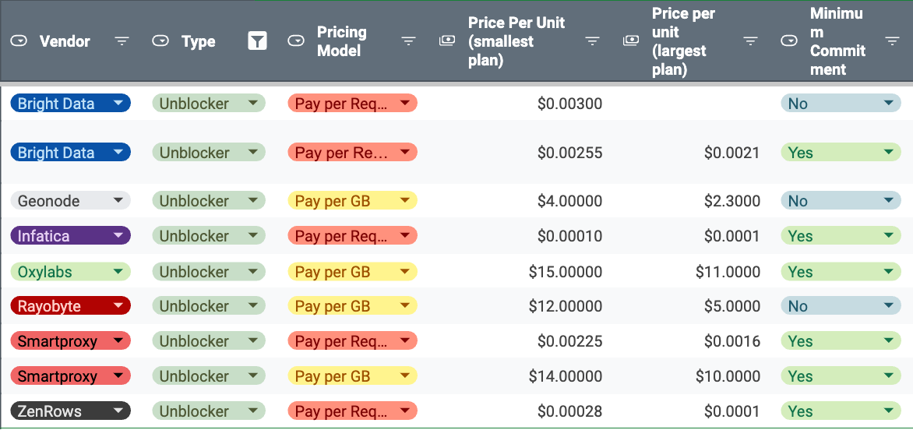The height and width of the screenshot is (430, 913).
Task: Click the Minimum Commitment column dropdown-type icon
Action: (x=789, y=41)
